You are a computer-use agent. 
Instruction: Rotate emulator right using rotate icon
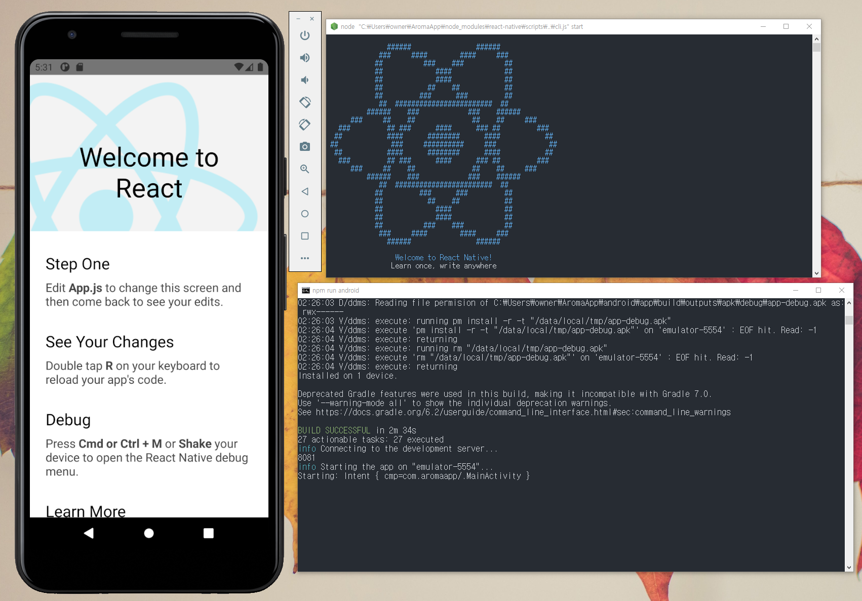tap(305, 125)
